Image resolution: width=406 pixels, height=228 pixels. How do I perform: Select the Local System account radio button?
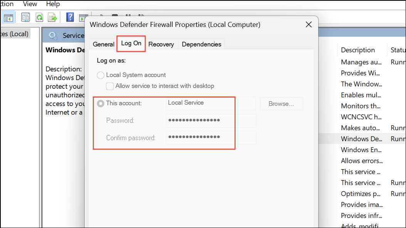tap(101, 75)
